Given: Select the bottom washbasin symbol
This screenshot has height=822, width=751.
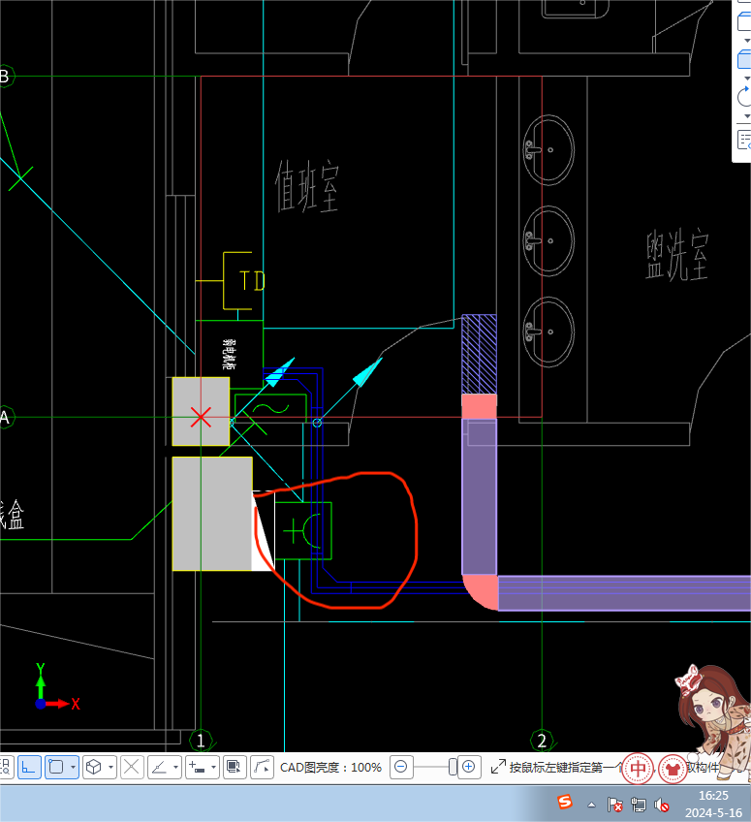Looking at the screenshot, I should (x=548, y=332).
